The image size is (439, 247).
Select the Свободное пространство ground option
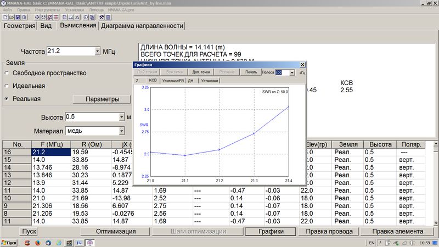point(7,73)
